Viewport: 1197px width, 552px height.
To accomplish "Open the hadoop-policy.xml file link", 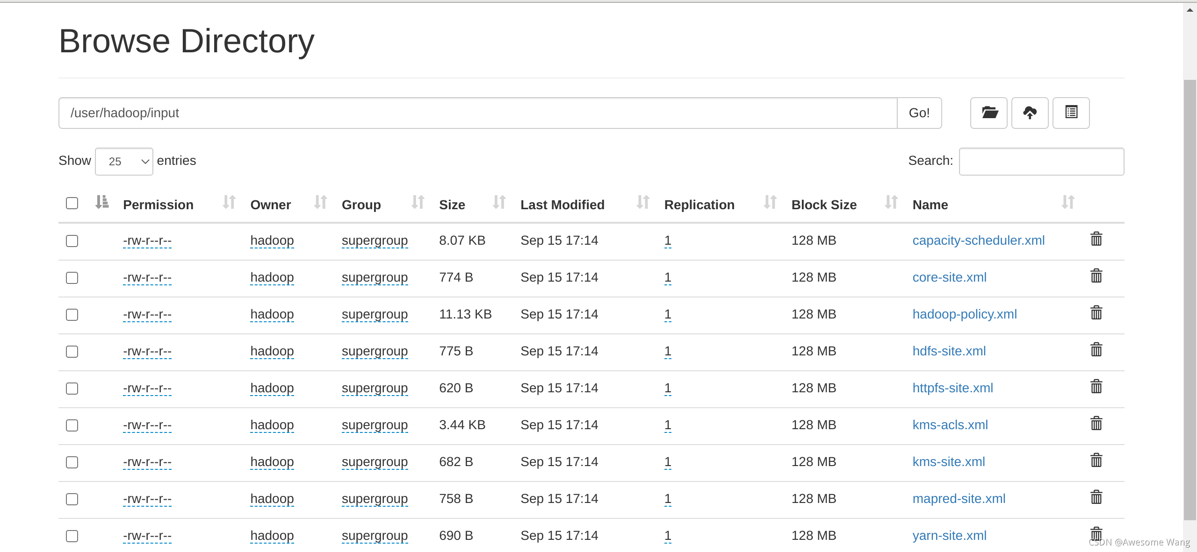I will (965, 314).
